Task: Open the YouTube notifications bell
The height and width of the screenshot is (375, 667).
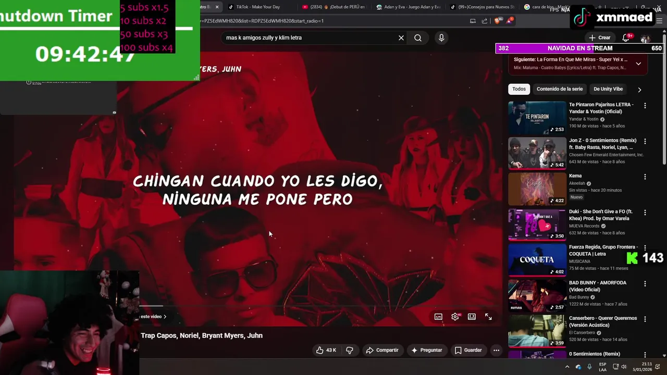Action: point(627,37)
